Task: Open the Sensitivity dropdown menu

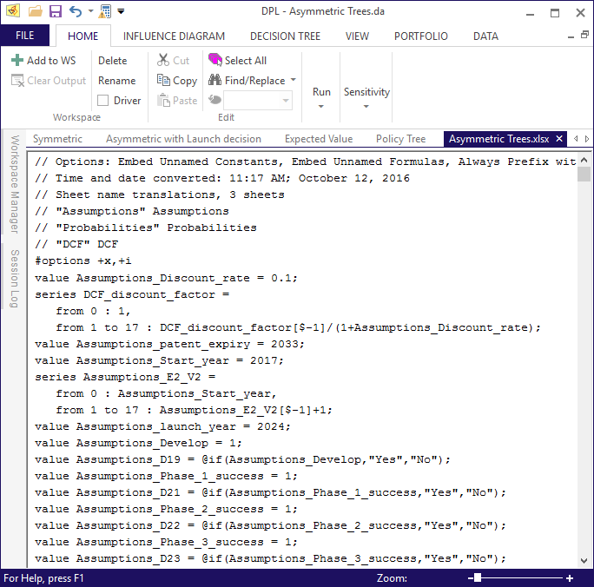Action: pyautogui.click(x=366, y=106)
